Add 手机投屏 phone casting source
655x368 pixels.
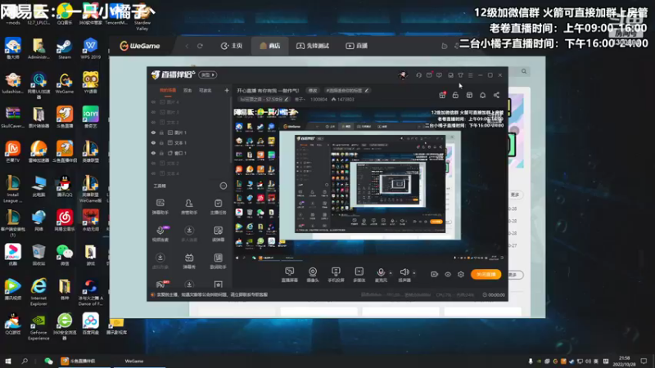tap(336, 275)
